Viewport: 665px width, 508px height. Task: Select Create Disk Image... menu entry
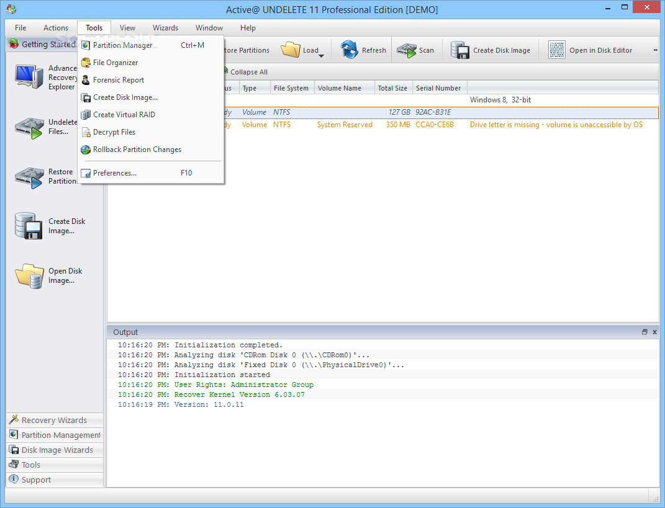pos(150,97)
